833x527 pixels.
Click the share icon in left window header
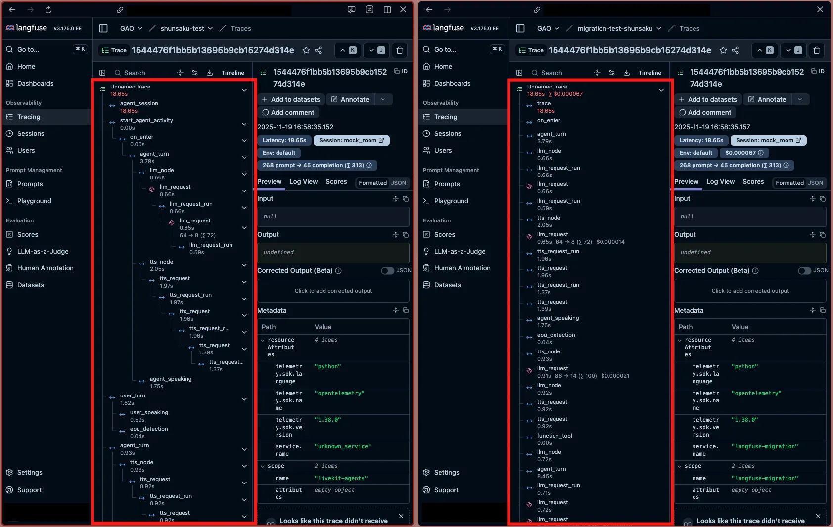(318, 50)
